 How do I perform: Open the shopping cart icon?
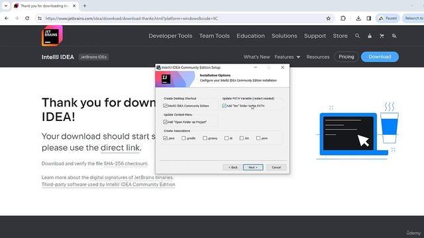click(x=382, y=36)
